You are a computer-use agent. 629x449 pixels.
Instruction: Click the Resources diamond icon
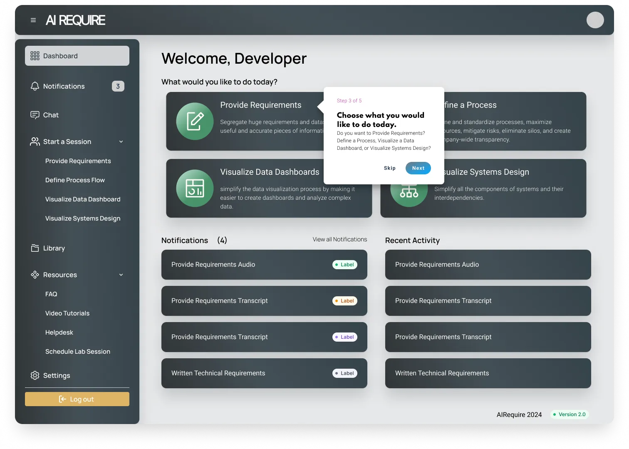click(x=35, y=275)
